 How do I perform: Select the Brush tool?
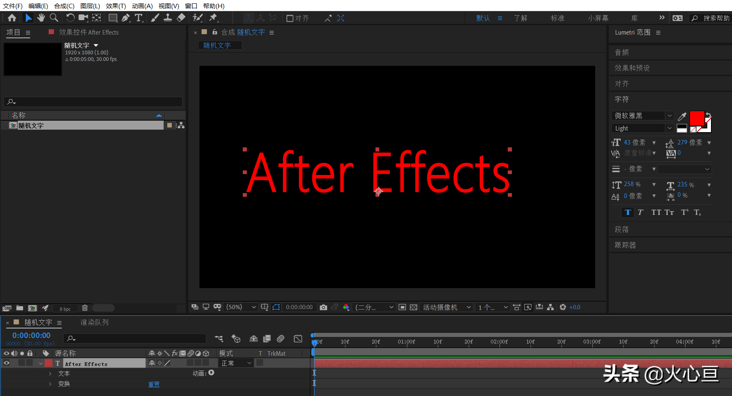[155, 18]
